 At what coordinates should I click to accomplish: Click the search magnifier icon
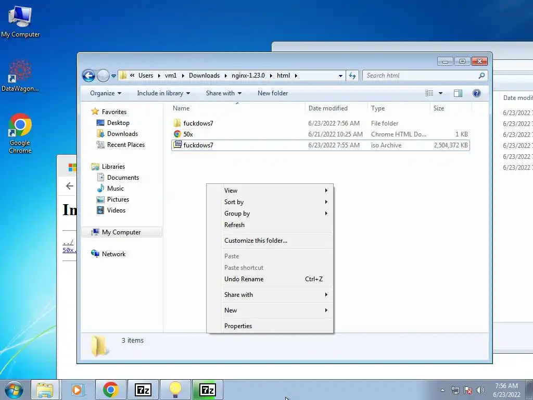(481, 76)
